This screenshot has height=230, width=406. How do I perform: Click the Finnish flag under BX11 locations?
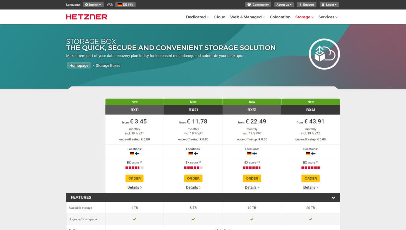137,153
